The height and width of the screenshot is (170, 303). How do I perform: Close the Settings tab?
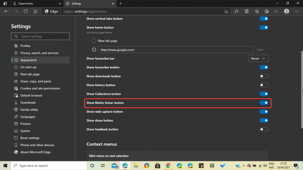[113, 4]
